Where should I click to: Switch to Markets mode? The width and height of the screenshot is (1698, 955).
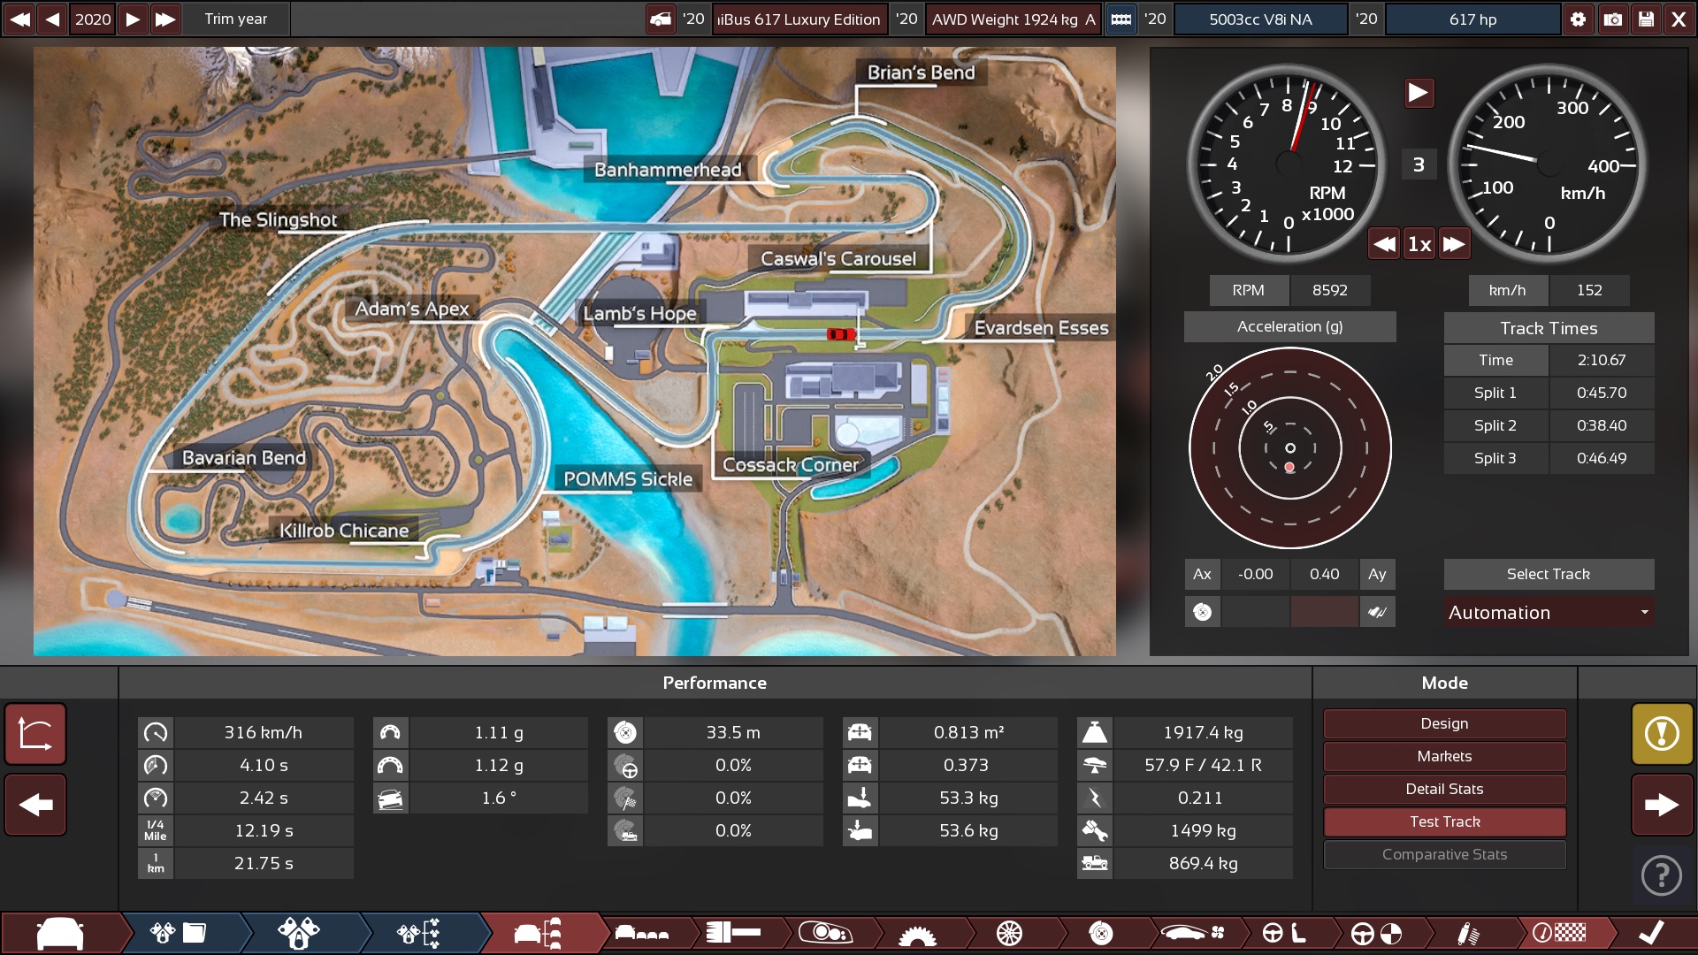click(1444, 756)
